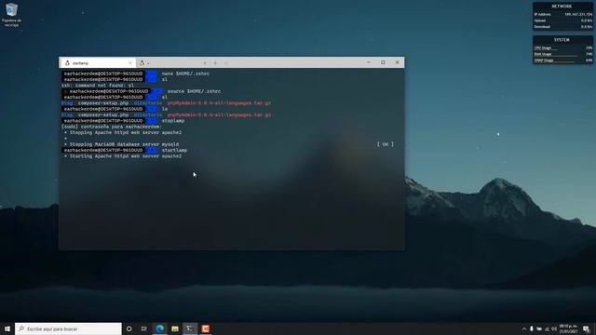Click the Download row in network widget
Screen dimensions: 596x335
pos(562,27)
